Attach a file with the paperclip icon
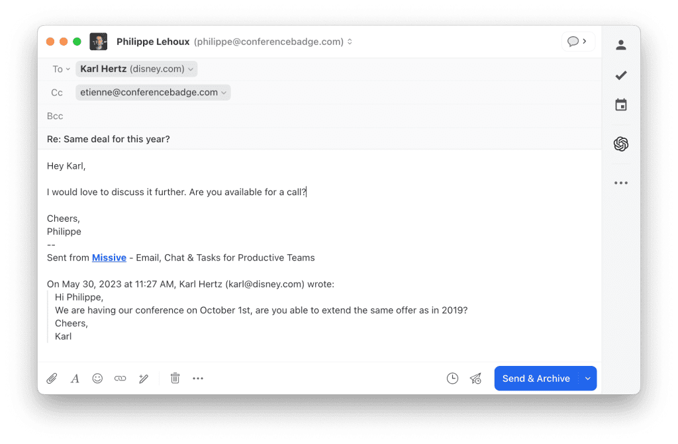The width and height of the screenshot is (678, 444). (x=52, y=378)
